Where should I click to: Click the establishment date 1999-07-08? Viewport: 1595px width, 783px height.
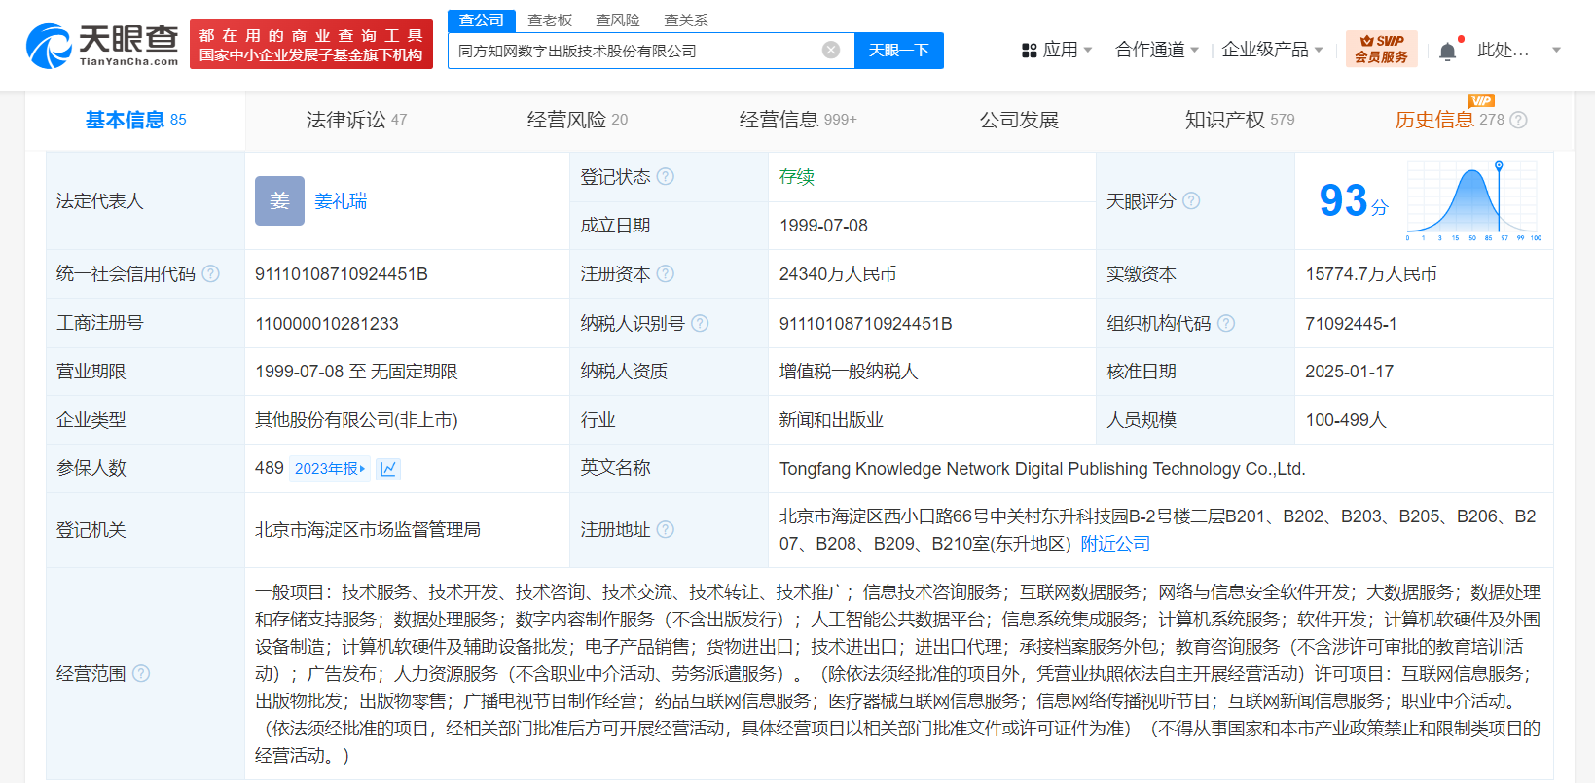click(823, 226)
